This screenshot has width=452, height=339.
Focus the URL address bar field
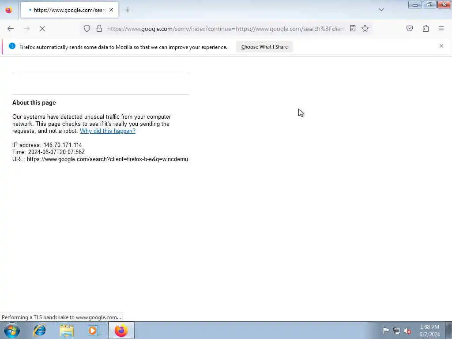click(x=226, y=29)
